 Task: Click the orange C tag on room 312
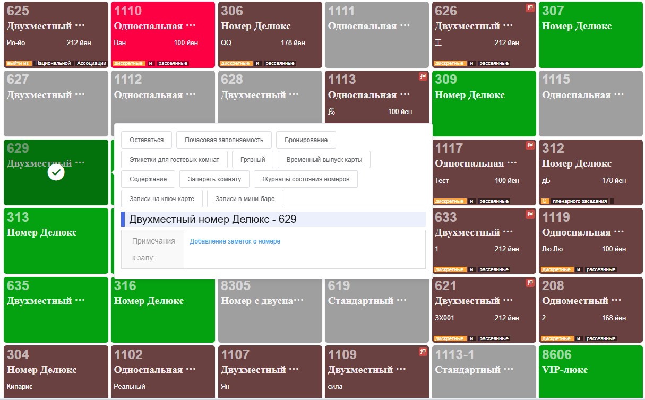pos(544,201)
